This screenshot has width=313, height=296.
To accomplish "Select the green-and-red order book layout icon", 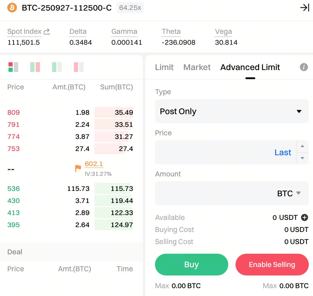I will coord(35,67).
